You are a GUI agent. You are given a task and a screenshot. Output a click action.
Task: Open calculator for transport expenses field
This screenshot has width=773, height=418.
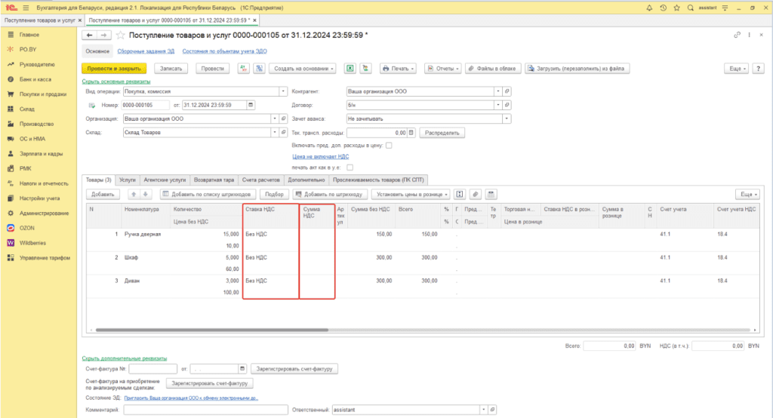[x=411, y=132]
